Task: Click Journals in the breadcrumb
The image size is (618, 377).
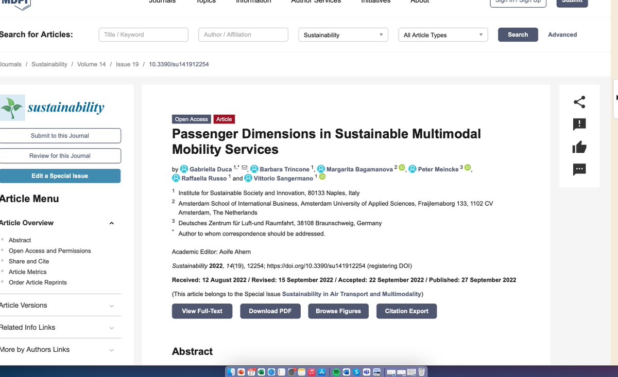Action: [x=10, y=64]
